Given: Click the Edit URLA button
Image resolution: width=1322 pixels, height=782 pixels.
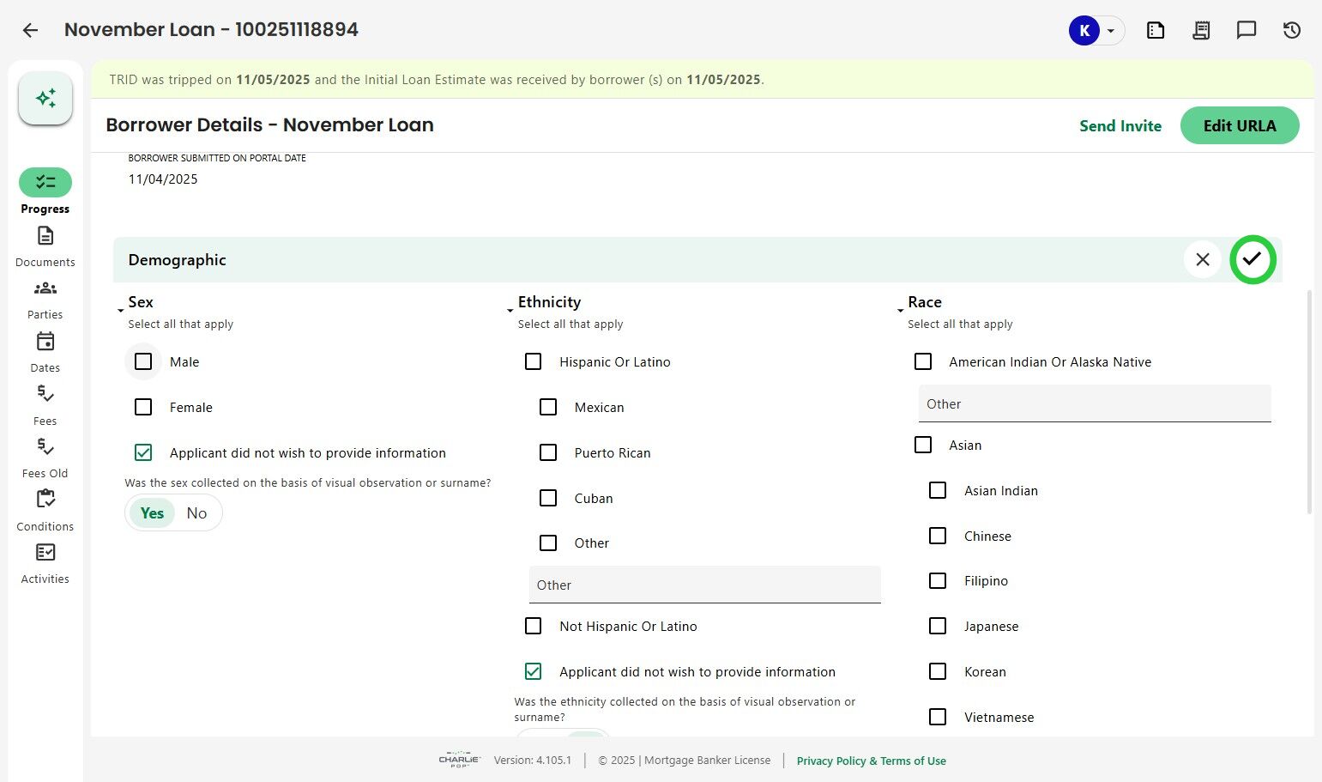Looking at the screenshot, I should pos(1239,126).
